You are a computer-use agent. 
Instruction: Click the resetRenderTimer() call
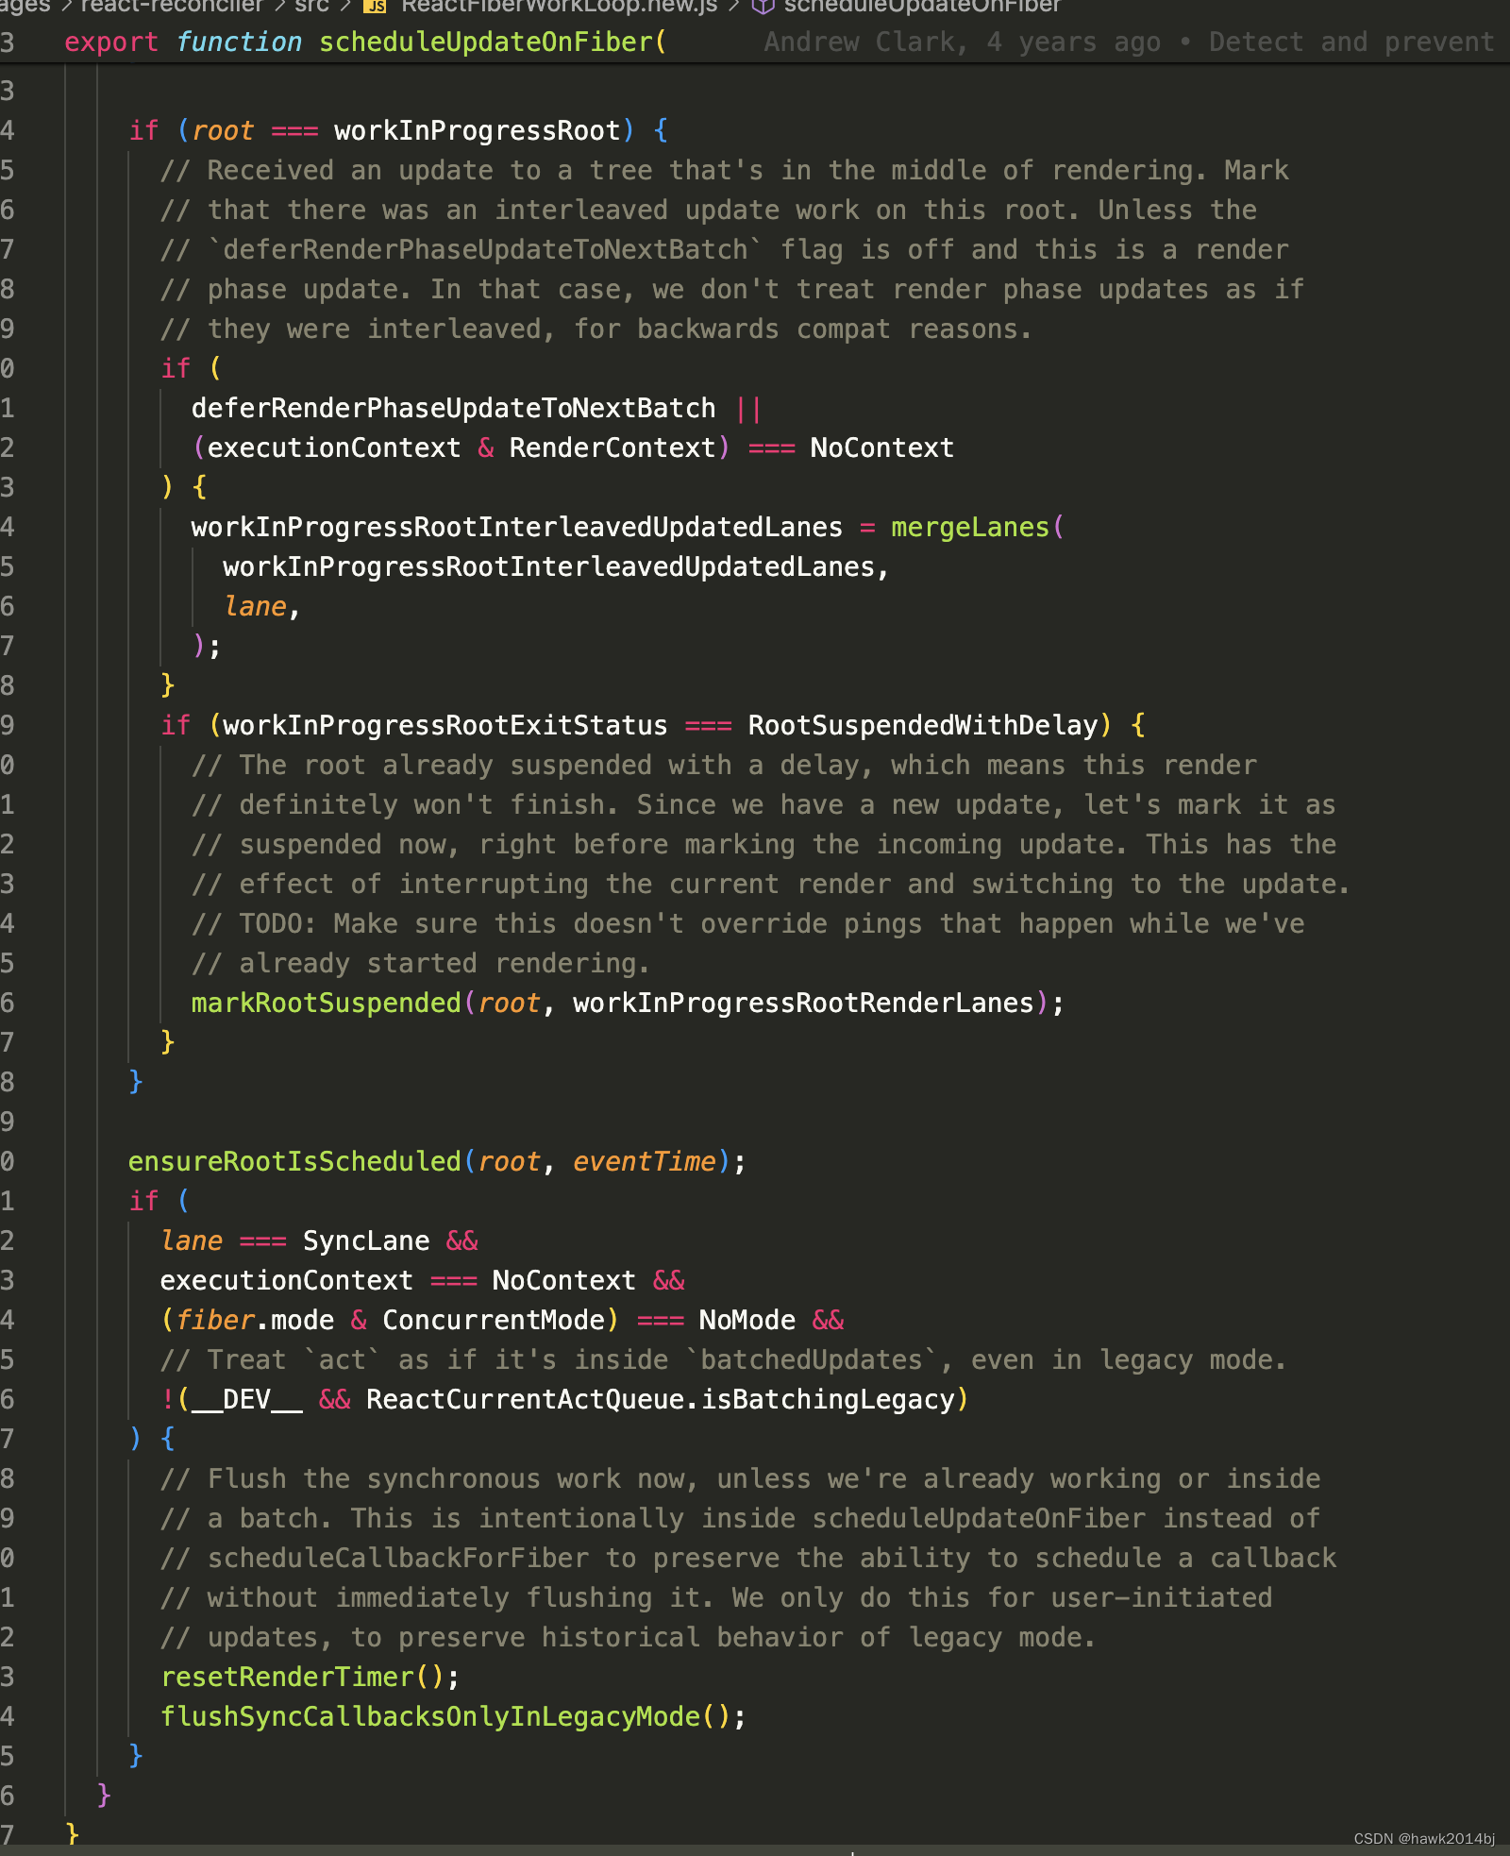pyautogui.click(x=310, y=1677)
